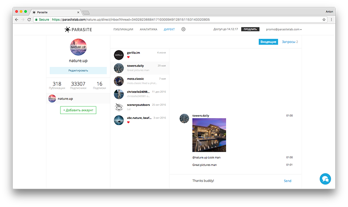
Task: Open the chat support bubble icon
Action: pos(325,179)
